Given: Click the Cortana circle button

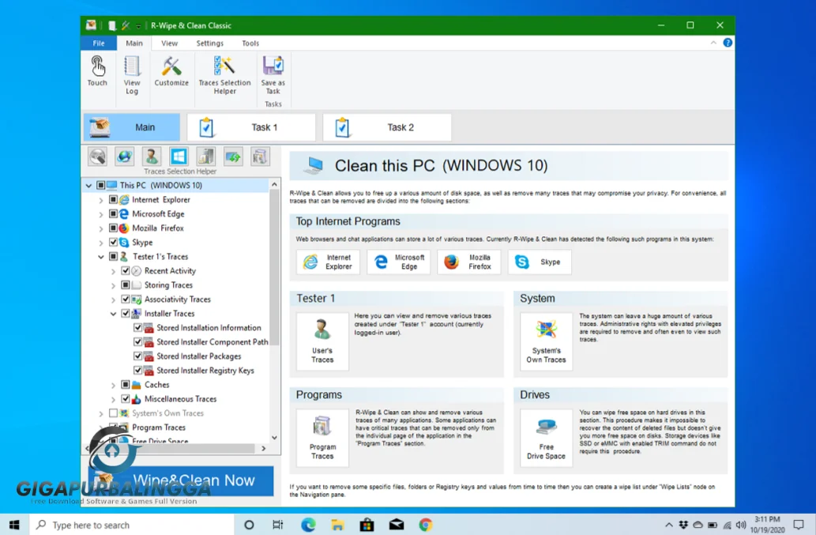Looking at the screenshot, I should click(249, 525).
